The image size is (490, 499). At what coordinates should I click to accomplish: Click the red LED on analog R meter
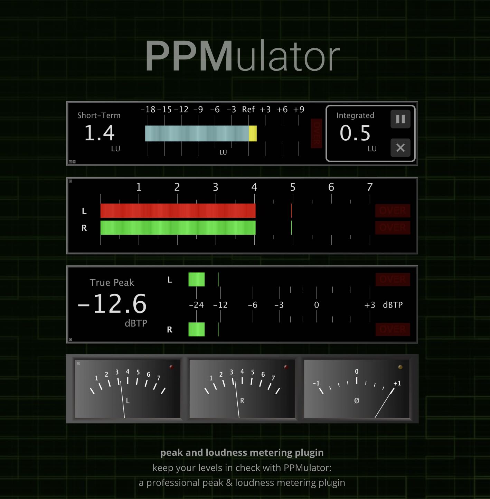click(x=286, y=367)
